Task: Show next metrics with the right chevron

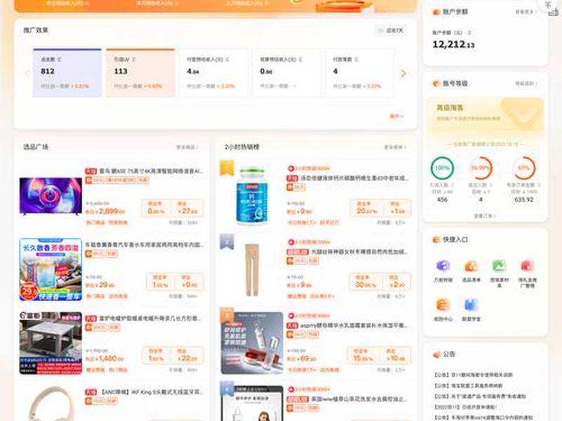Action: (x=403, y=74)
